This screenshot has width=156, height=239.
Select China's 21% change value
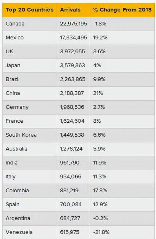[98, 93]
